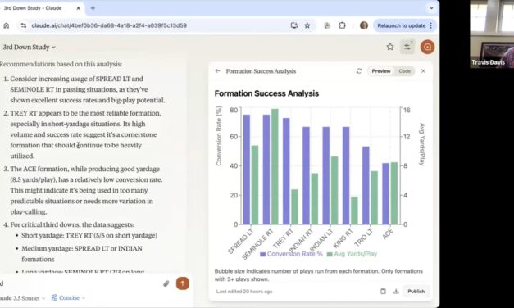
Task: Attach a file with the paperclip icon
Action: (x=166, y=283)
